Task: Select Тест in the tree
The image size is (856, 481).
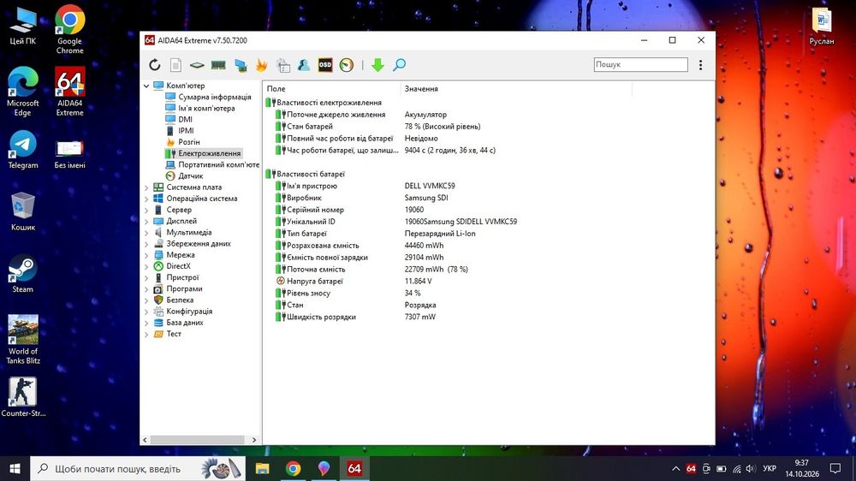Action: 174,334
